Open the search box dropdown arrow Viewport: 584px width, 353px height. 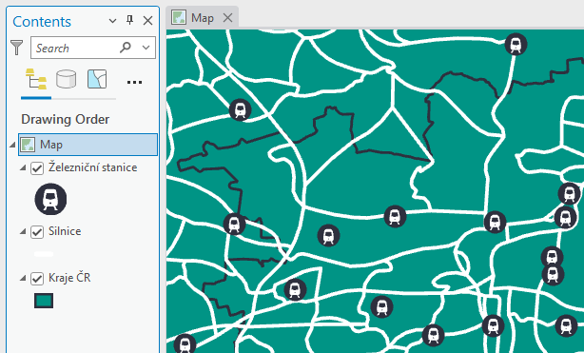click(146, 48)
